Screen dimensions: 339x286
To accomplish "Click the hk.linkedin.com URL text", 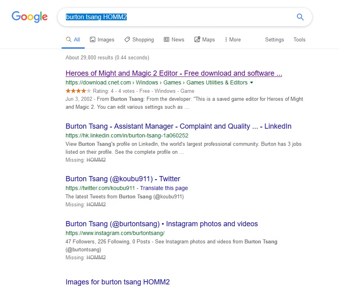I will (x=127, y=135).
